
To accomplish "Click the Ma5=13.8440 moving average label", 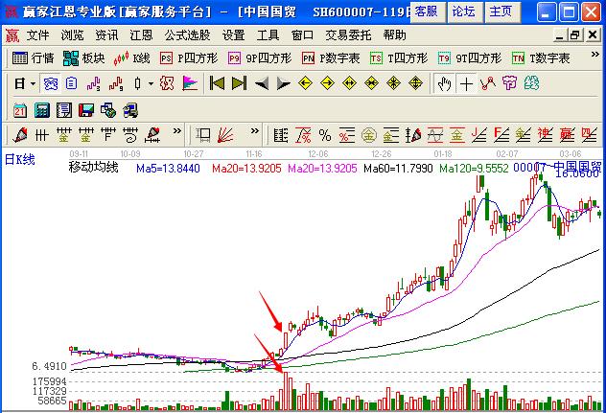I will [x=169, y=169].
